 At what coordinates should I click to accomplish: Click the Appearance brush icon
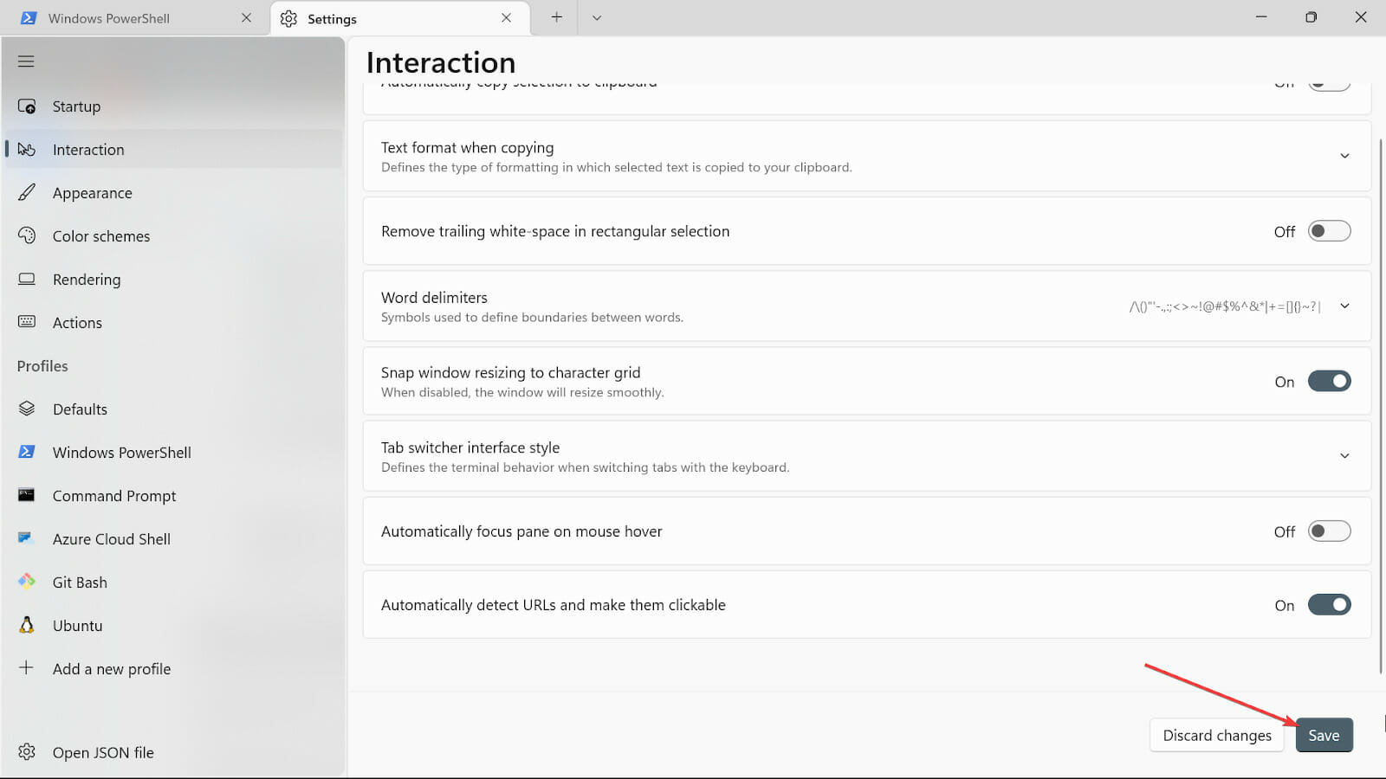tap(27, 192)
